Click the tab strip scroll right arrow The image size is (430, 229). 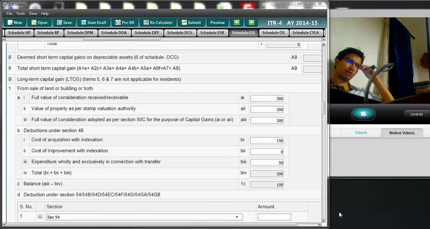pyautogui.click(x=324, y=39)
